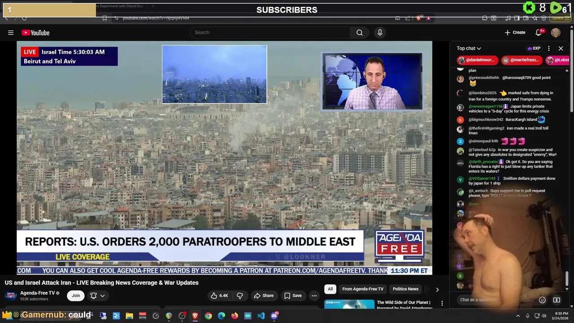Click @danielmoor Super Chat ticker chip
The image size is (574, 323).
(477, 60)
